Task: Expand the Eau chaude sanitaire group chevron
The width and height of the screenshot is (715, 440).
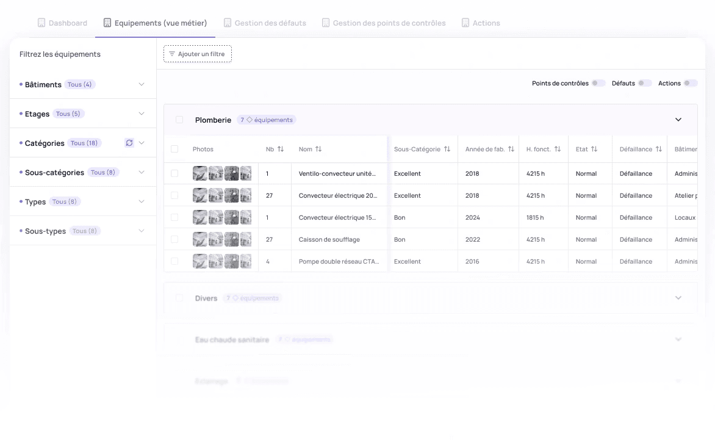Action: [x=678, y=339]
